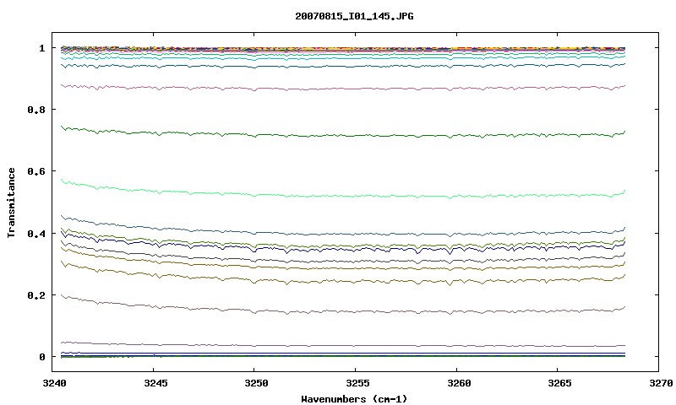Screen dimensions: 676x405
Task: Click the y-axis tick label 0.8
Action: pyautogui.click(x=36, y=110)
